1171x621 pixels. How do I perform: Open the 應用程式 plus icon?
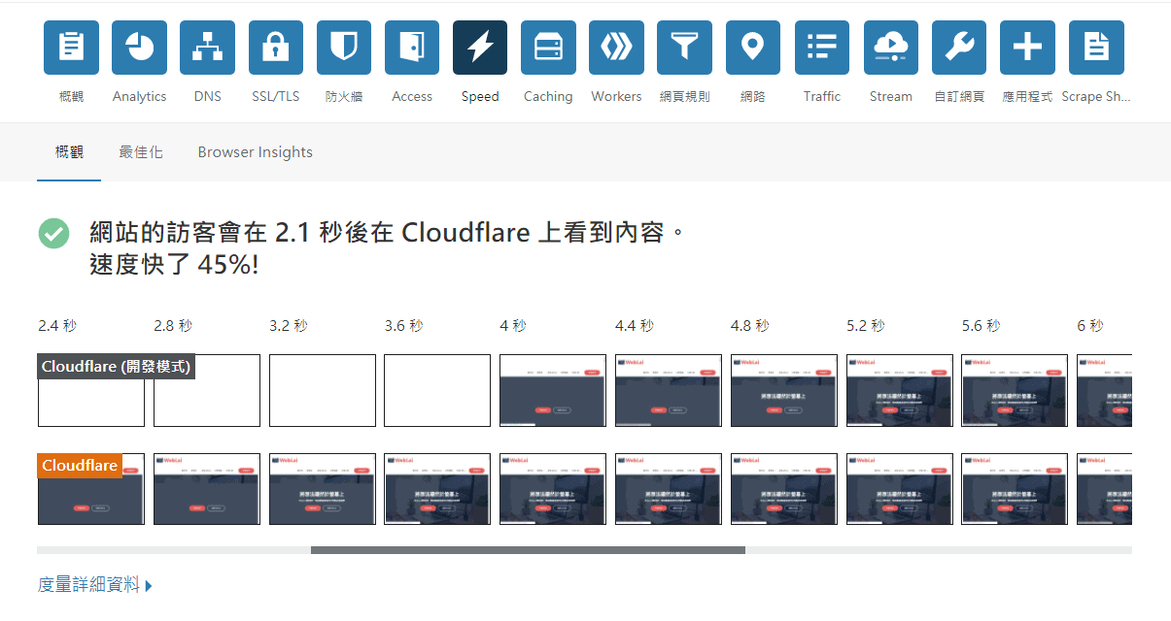click(1027, 48)
